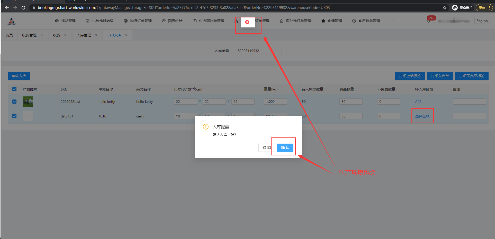
Task: Switch to the 入库管理 tab
Action: [84, 35]
